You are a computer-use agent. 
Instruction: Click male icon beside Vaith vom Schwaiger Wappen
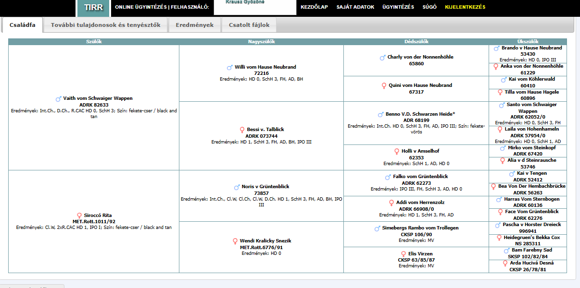[59, 99]
